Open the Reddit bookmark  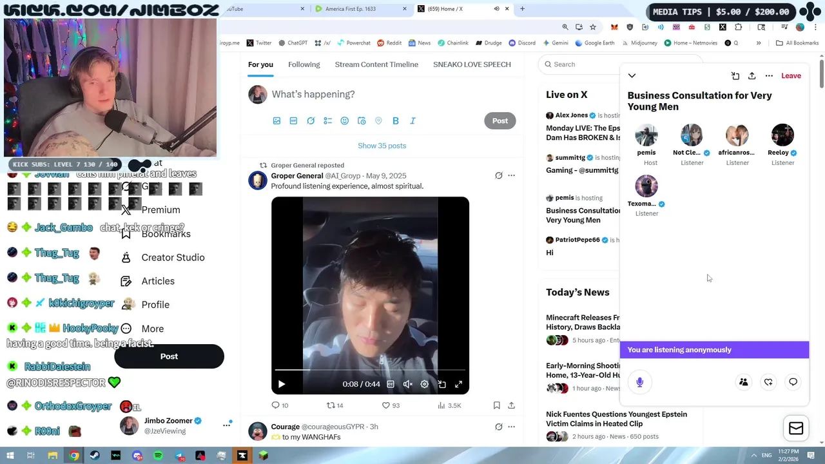pos(389,43)
